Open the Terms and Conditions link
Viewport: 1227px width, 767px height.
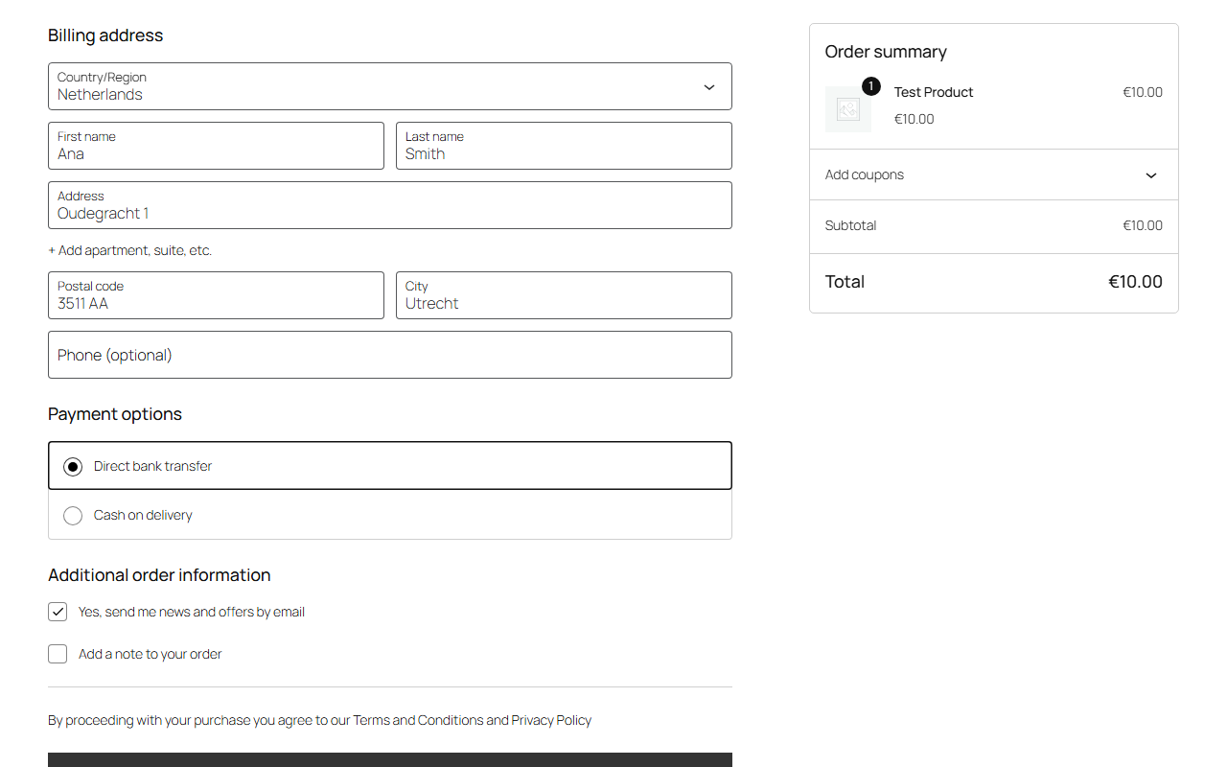pos(418,720)
